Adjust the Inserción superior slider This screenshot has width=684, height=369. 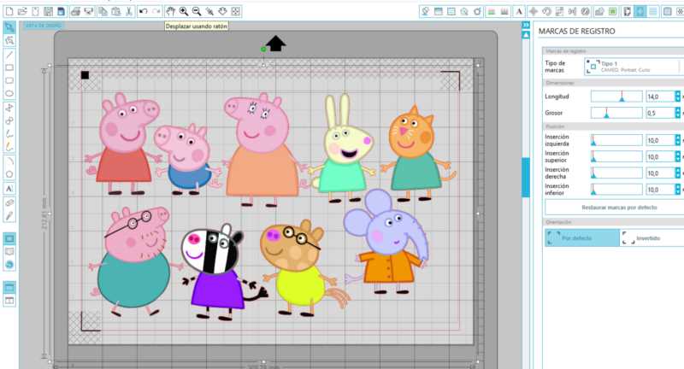point(616,157)
